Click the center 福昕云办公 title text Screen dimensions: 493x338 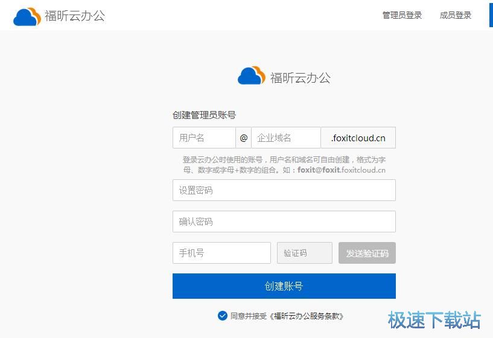300,77
